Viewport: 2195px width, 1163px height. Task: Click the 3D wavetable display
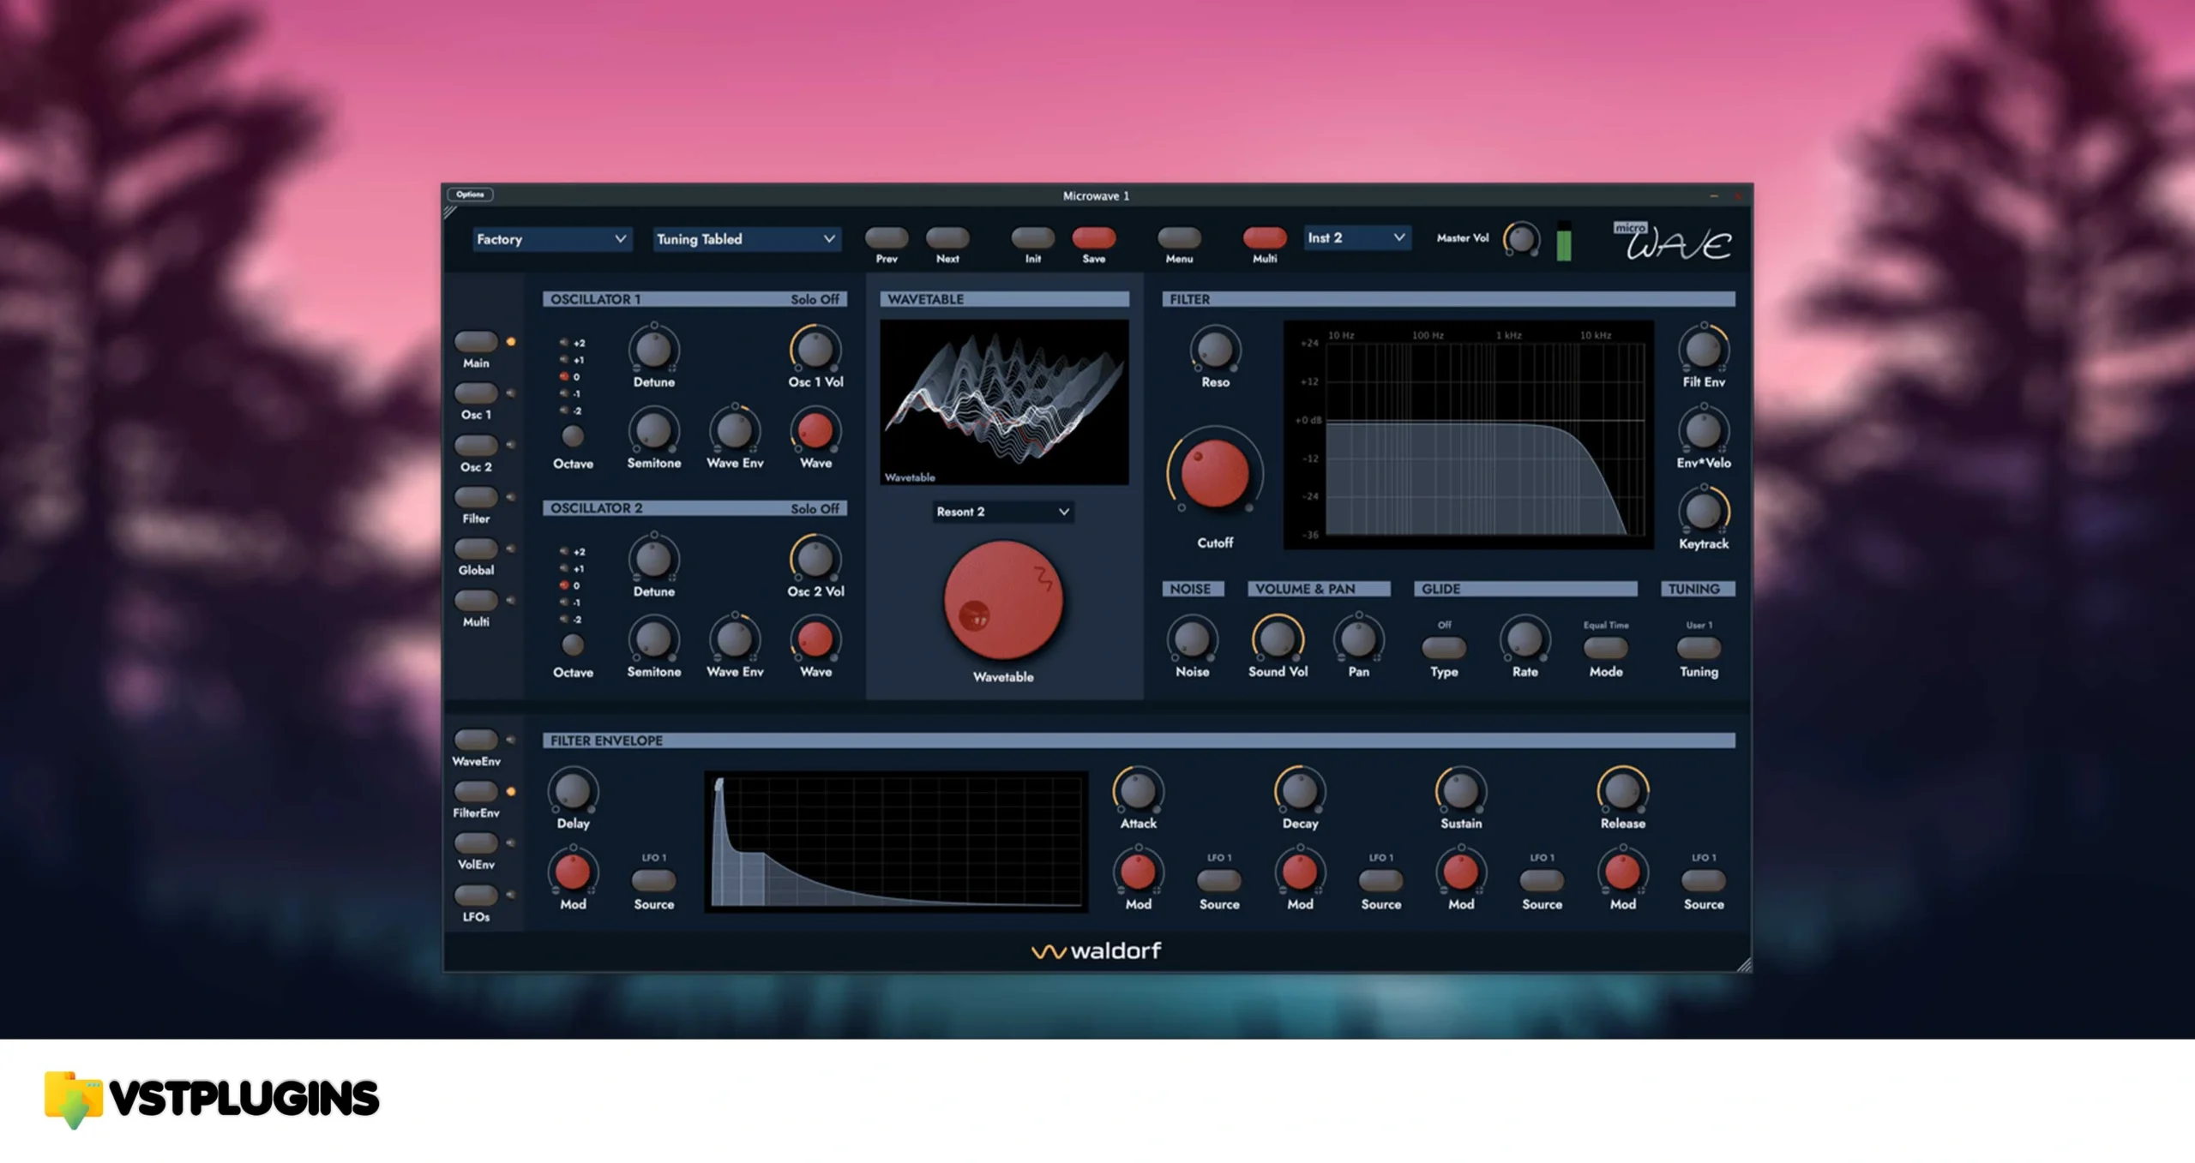(1004, 403)
